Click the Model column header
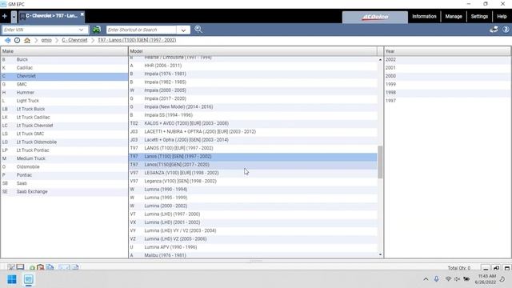This screenshot has width=512, height=288. [x=253, y=51]
